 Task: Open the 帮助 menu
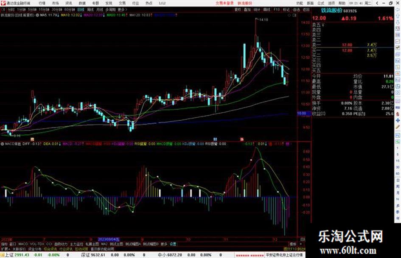[342, 3]
